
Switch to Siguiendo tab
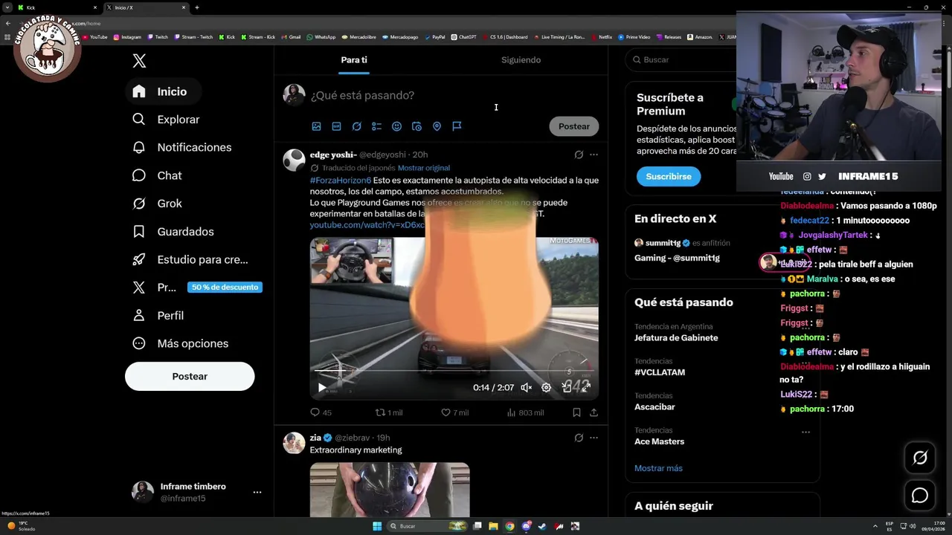click(521, 60)
